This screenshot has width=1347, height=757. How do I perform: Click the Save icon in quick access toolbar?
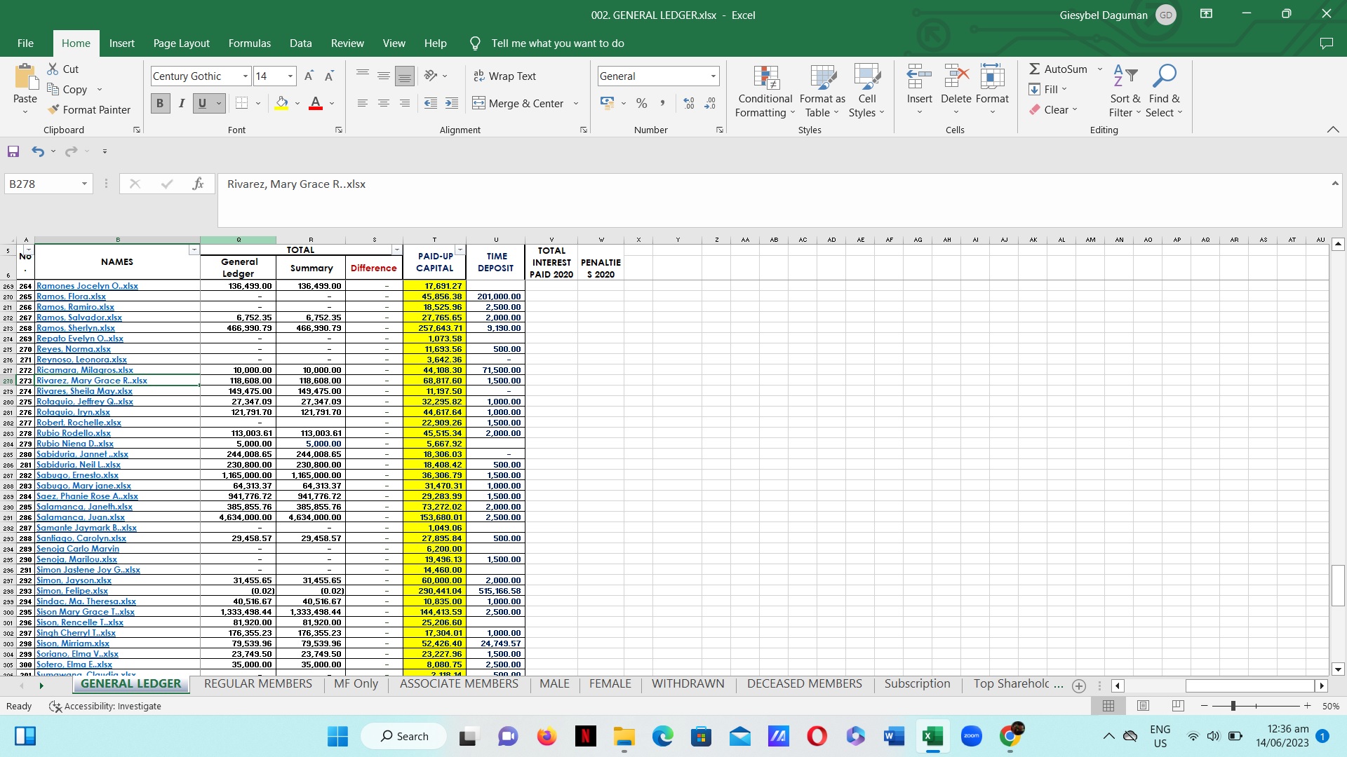[13, 151]
